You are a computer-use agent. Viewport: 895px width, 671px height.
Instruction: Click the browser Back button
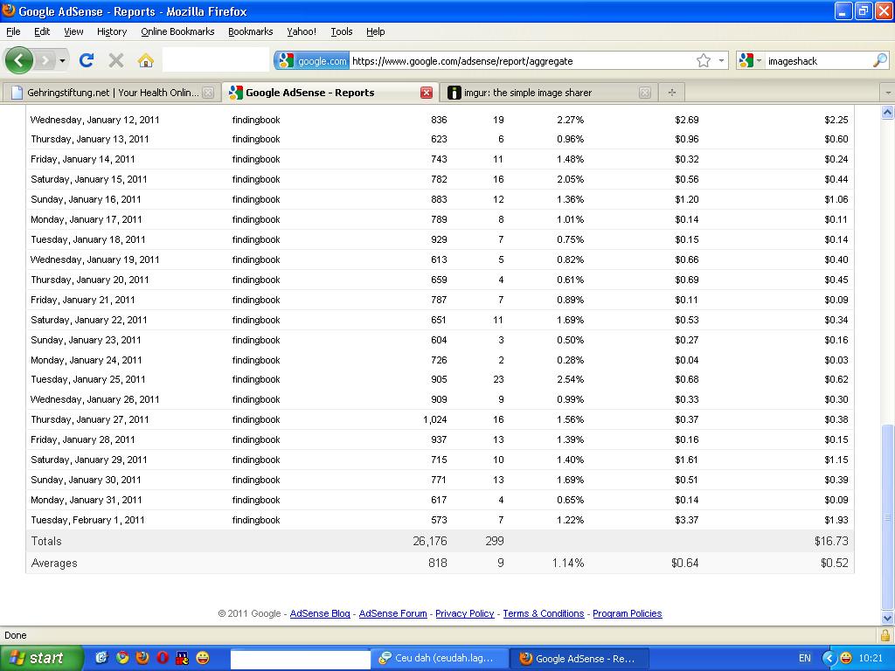point(19,60)
